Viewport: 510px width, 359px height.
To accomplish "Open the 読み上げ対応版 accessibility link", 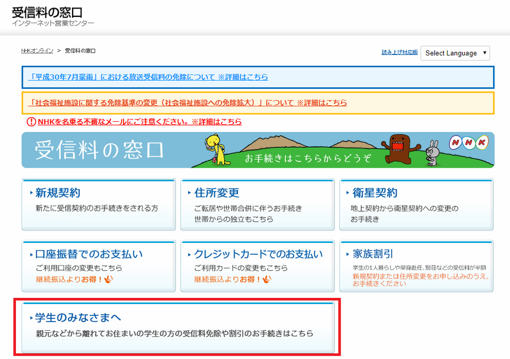I will [x=398, y=51].
